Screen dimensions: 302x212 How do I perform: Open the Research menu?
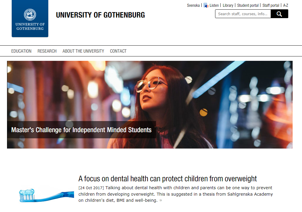pos(47,51)
